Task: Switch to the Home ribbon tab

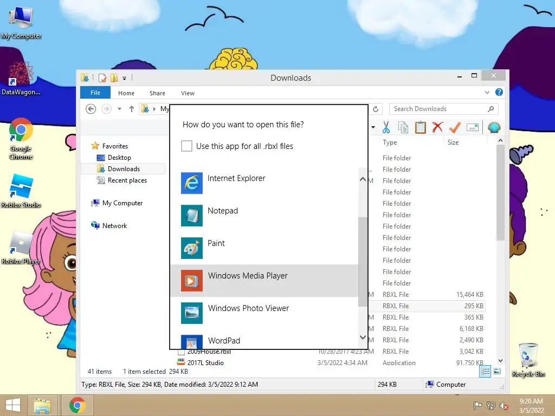Action: coord(126,93)
